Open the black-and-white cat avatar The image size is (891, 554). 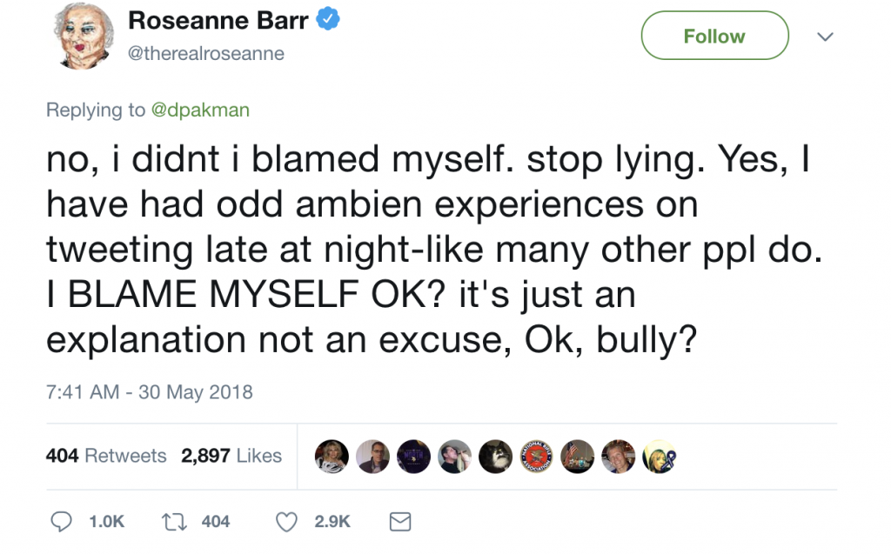pyautogui.click(x=496, y=456)
